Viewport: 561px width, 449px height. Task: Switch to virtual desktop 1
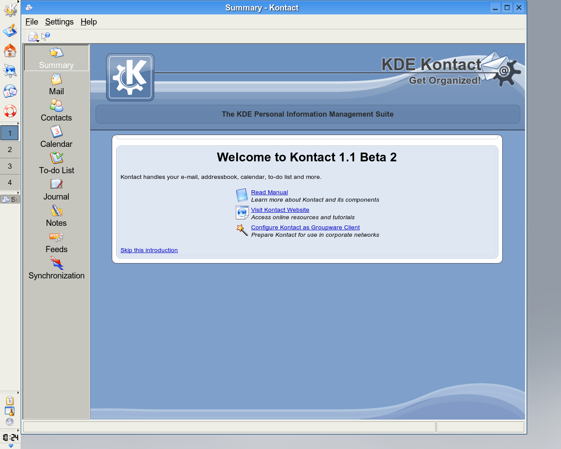(x=10, y=133)
